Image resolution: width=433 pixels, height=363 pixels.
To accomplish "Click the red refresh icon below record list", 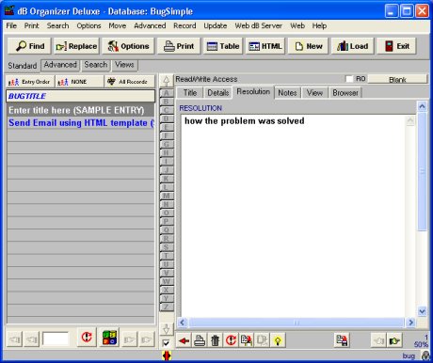I will (x=87, y=338).
